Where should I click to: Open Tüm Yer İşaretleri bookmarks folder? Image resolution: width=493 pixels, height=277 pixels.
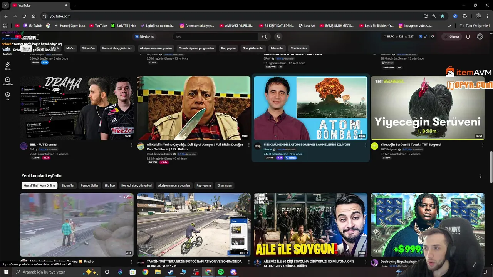(475, 26)
